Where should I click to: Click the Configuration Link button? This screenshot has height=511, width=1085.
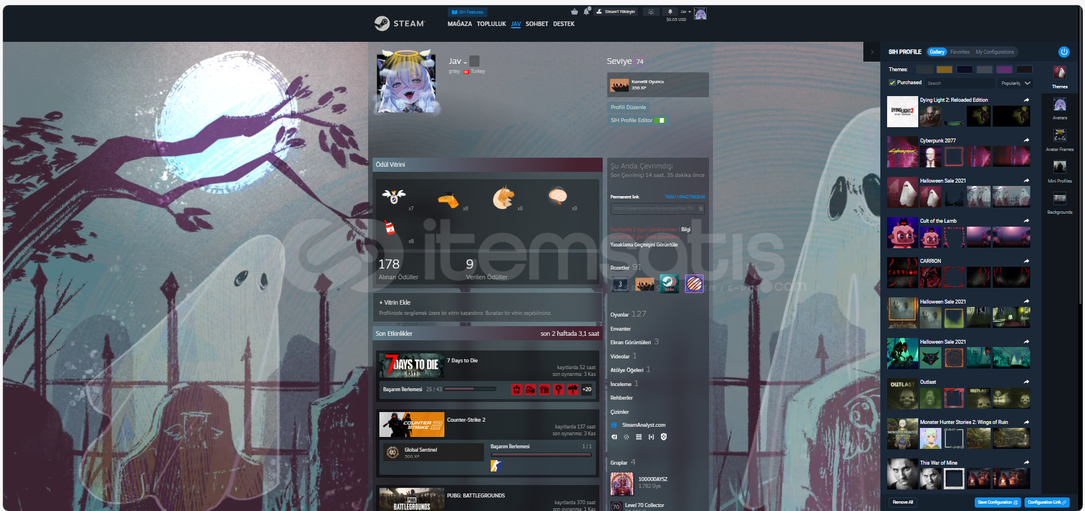[x=1047, y=502]
